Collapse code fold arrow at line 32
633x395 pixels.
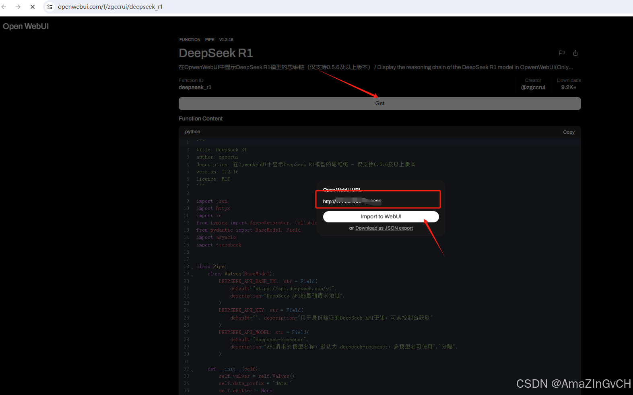(192, 370)
